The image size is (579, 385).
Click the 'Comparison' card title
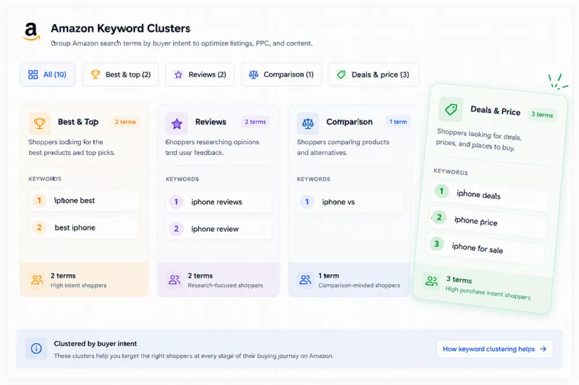pos(349,122)
